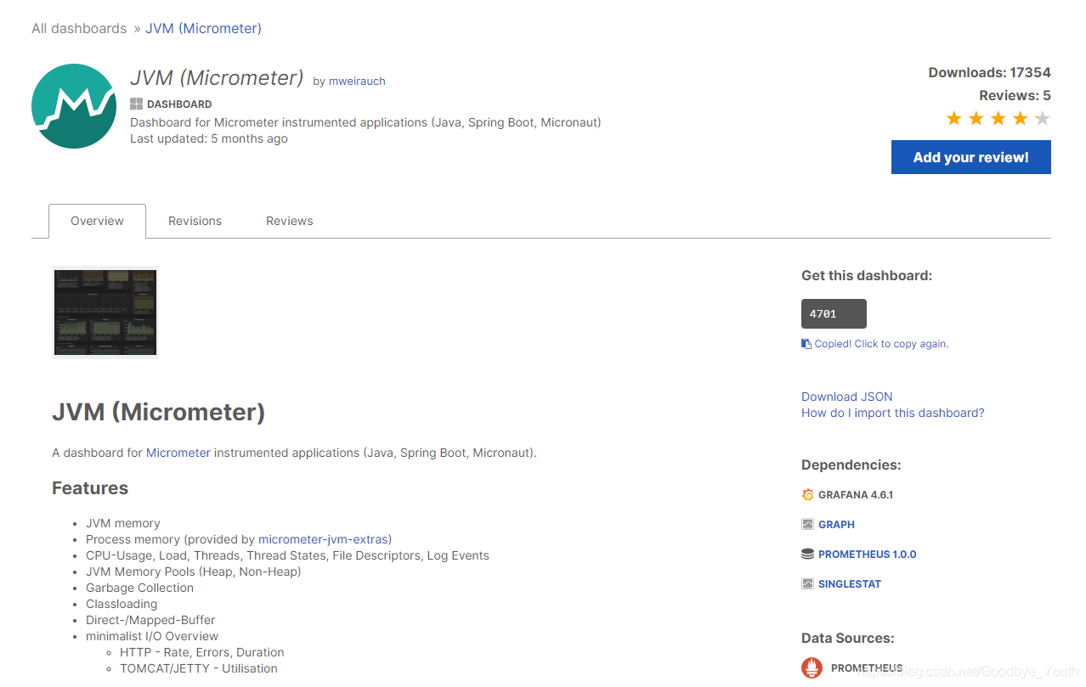Click the Grafana icon beside GRAFANA 4.6.1
This screenshot has height=687, width=1086.
pyautogui.click(x=807, y=494)
